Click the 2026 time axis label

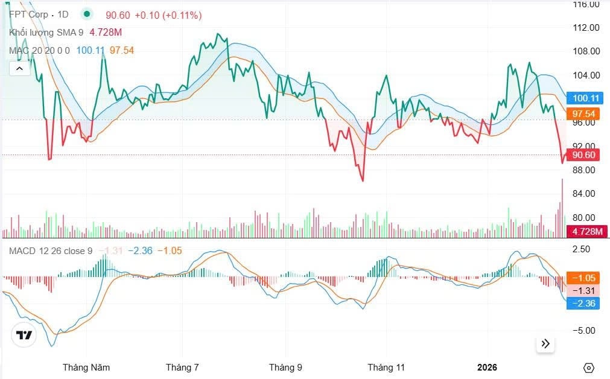pyautogui.click(x=487, y=367)
